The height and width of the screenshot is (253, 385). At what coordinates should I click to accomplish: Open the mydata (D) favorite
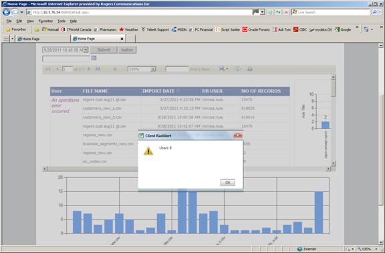321,29
